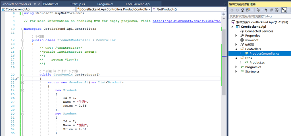
Task: Expand the ProductController.cs tree node arrow
Action: (241, 53)
